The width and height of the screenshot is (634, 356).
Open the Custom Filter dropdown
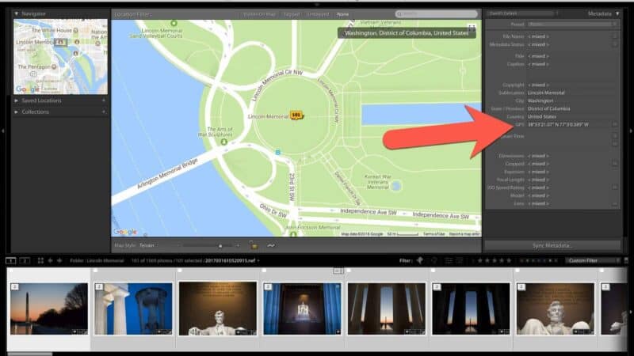tap(593, 261)
